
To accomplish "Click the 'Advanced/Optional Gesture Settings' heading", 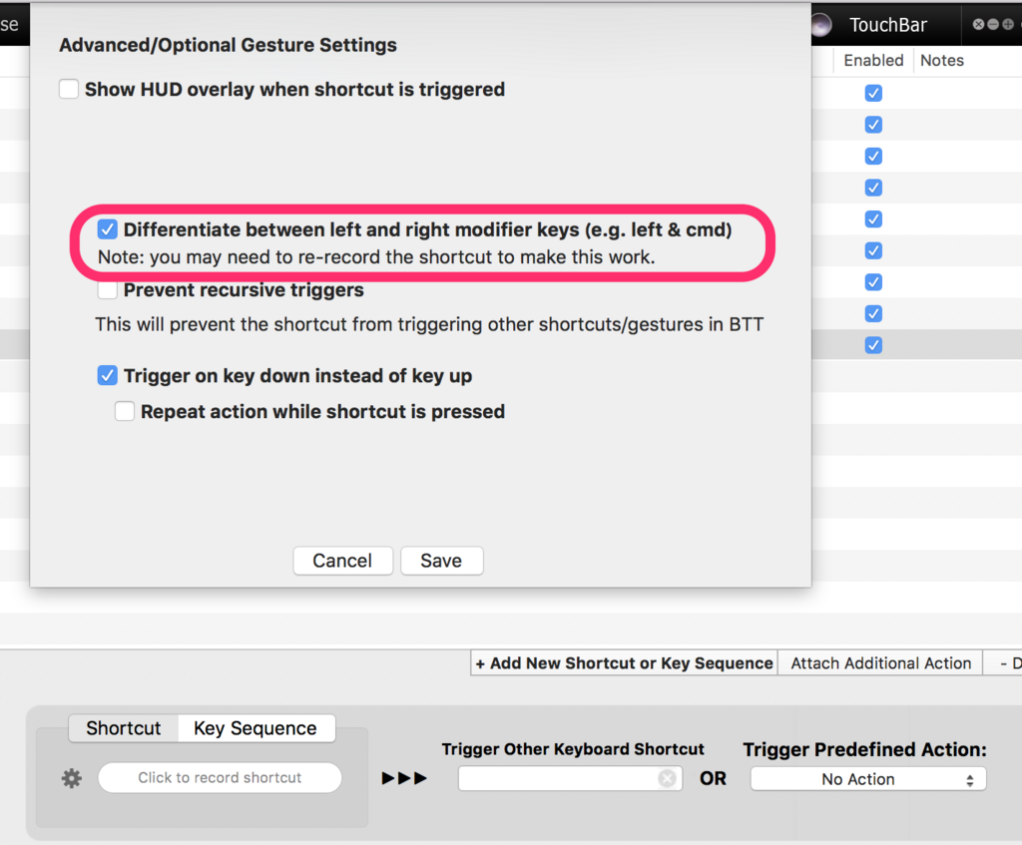I will (x=229, y=45).
